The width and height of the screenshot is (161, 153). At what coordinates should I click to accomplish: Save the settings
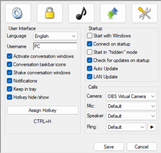pos(109,147)
